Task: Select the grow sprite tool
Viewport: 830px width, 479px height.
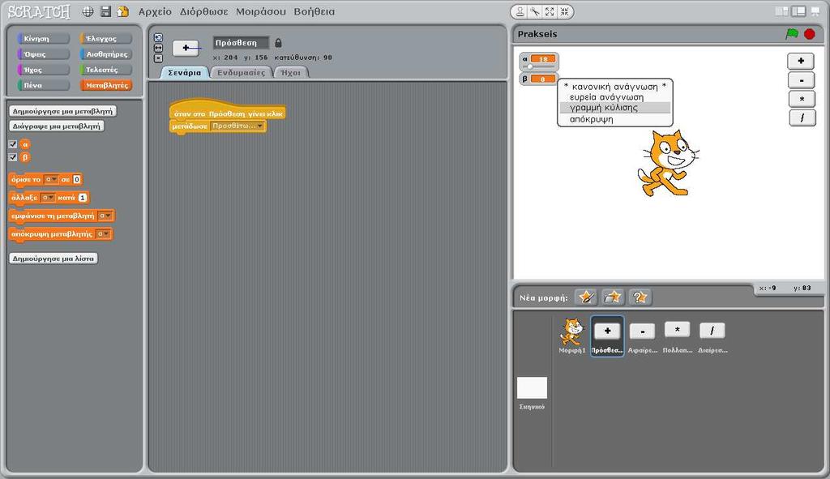Action: click(550, 11)
